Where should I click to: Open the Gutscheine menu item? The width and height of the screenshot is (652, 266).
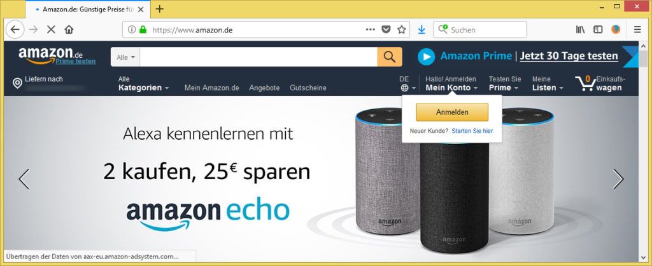(308, 88)
